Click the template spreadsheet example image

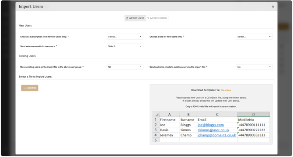click(211, 127)
